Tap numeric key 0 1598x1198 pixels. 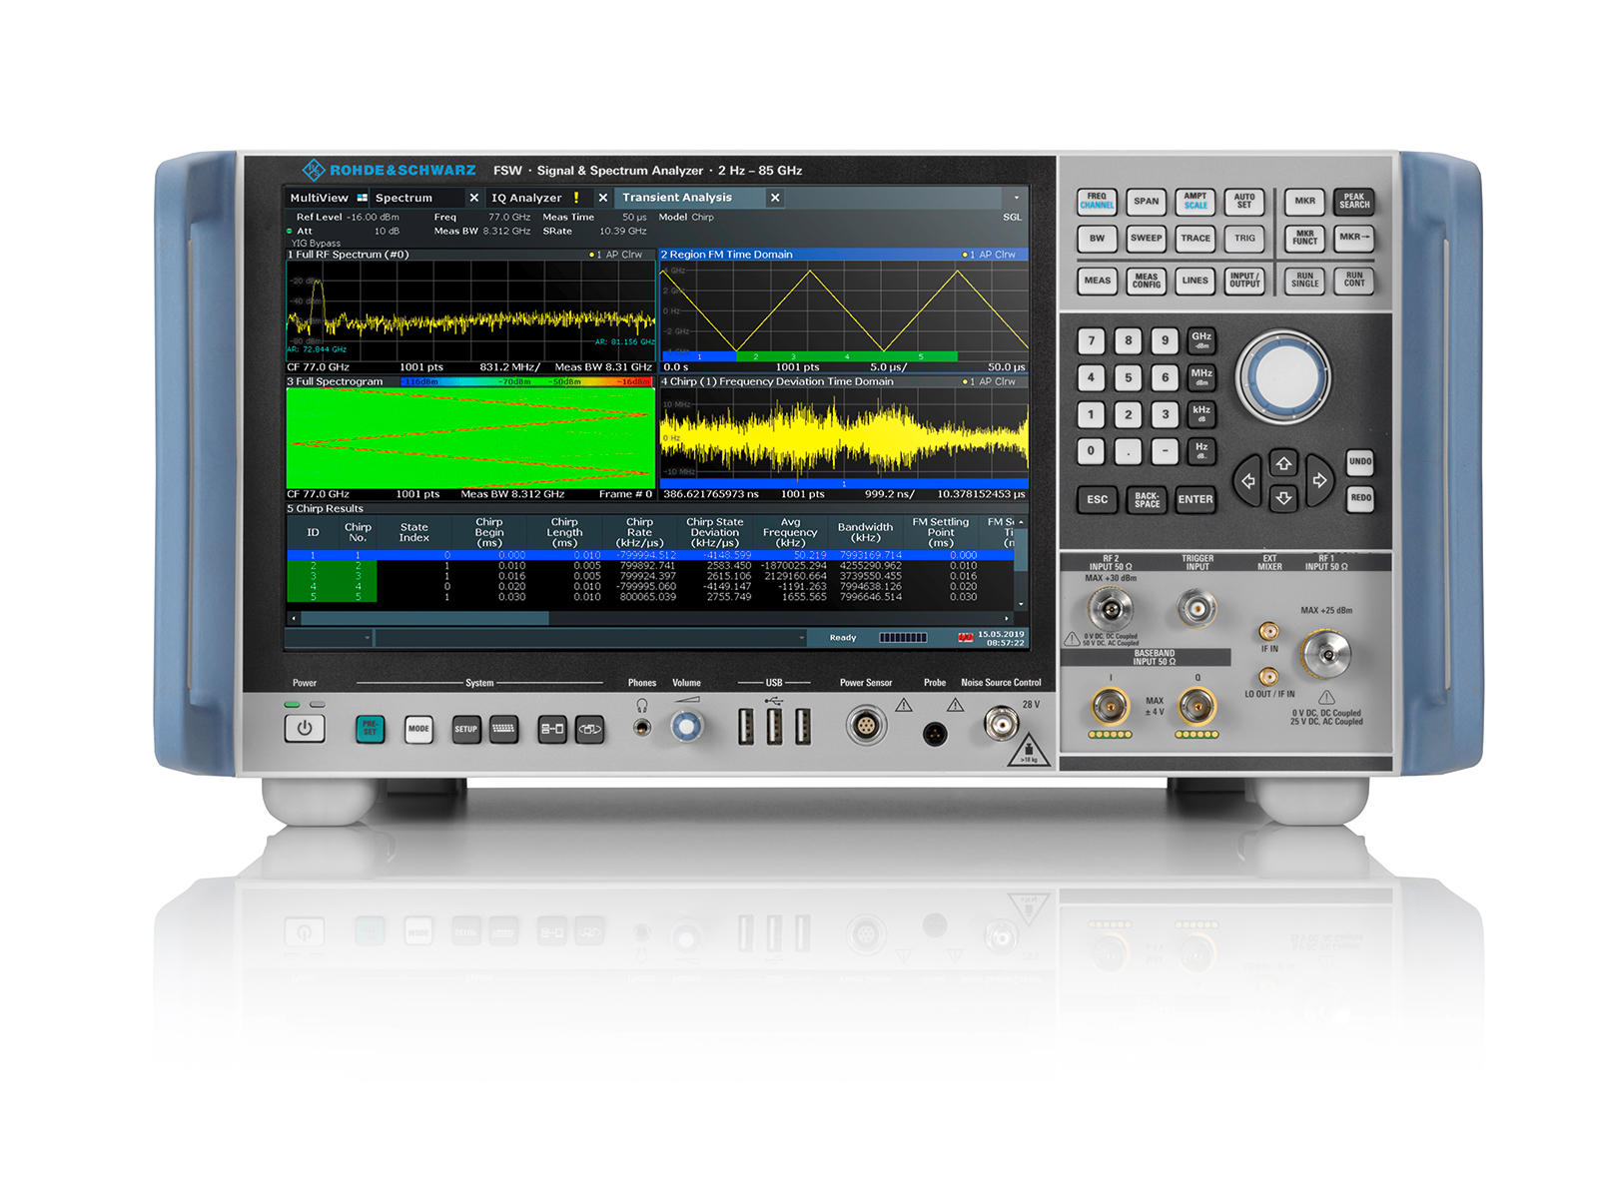point(1092,451)
